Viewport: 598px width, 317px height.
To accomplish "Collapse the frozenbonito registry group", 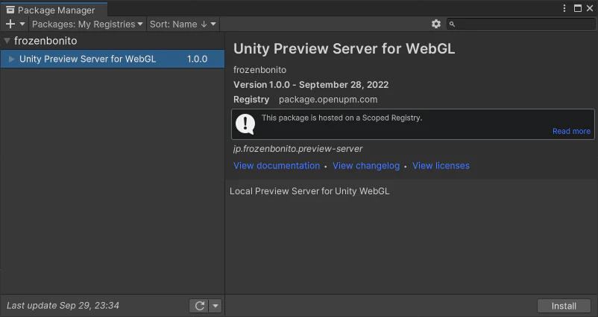I will tap(7, 41).
